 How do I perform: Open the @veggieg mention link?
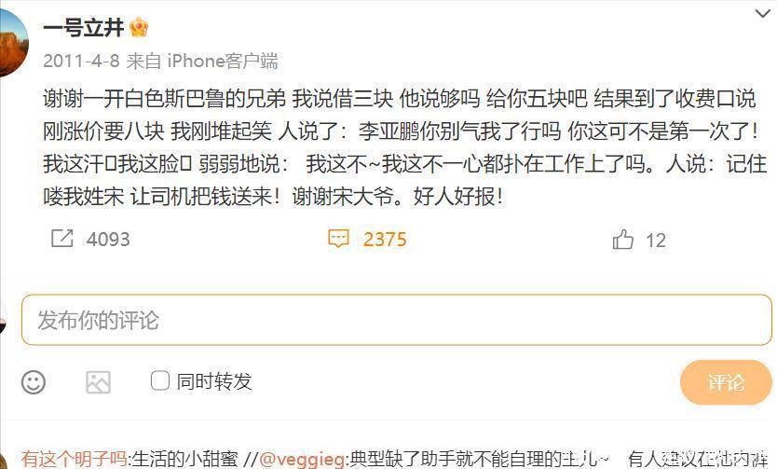(x=302, y=459)
